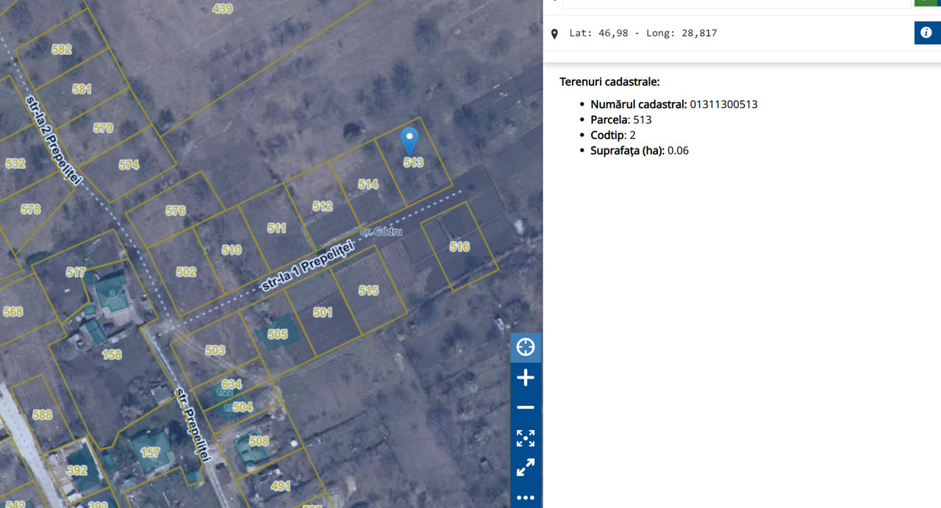Select parcel 392 on the map
Viewport: 941px width, 508px height.
pos(77,471)
